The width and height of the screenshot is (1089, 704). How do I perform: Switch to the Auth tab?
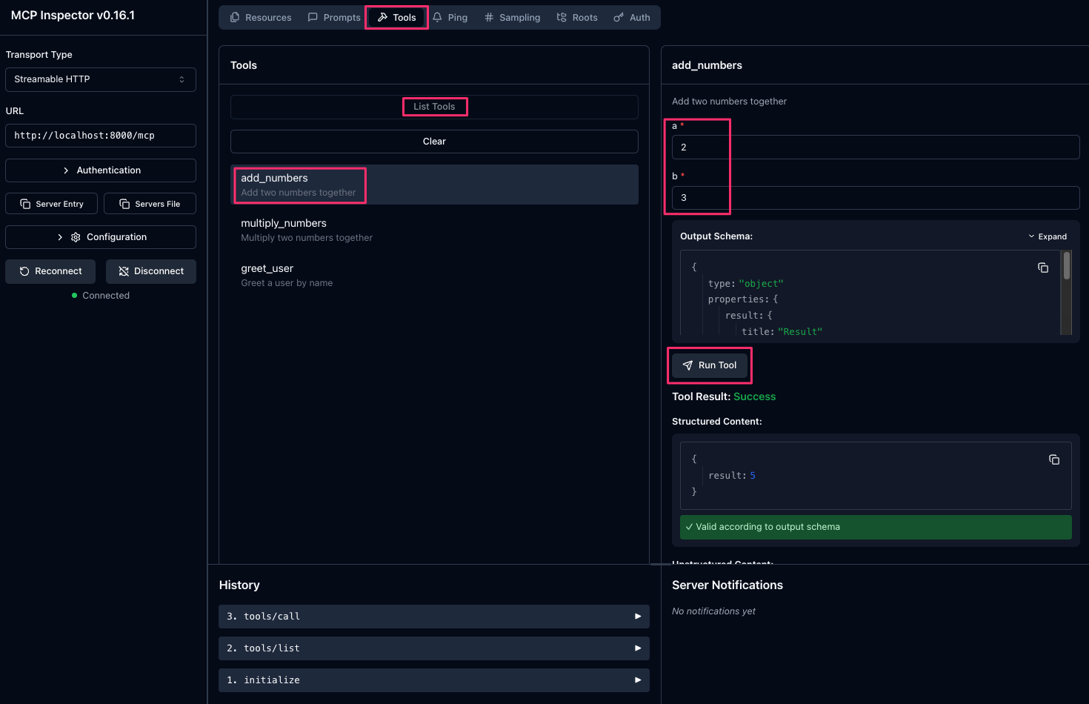coord(632,17)
